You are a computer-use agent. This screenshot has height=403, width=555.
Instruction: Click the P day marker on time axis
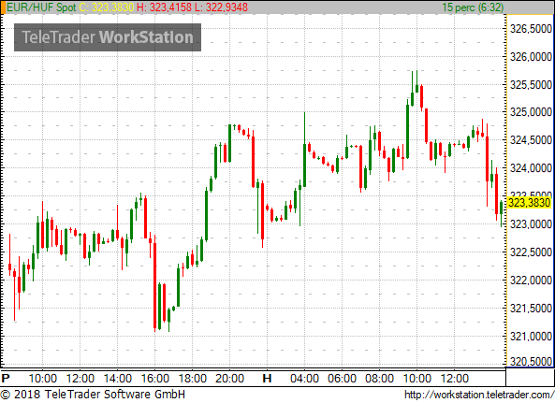tap(6, 379)
